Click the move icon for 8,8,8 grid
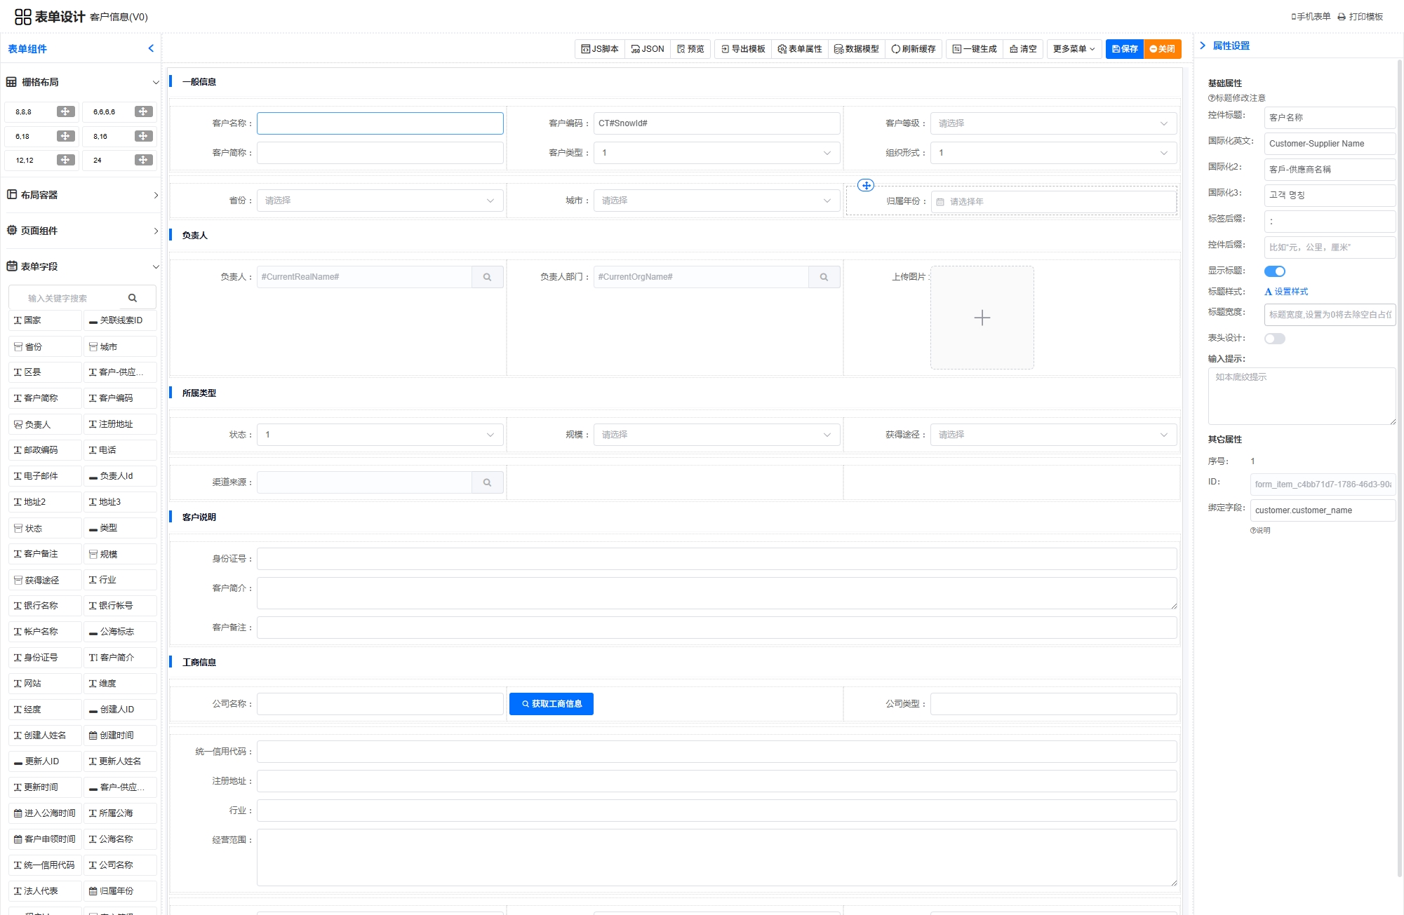 coord(65,111)
